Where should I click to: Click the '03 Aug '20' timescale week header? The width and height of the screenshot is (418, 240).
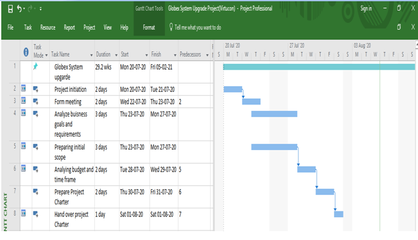(x=362, y=46)
